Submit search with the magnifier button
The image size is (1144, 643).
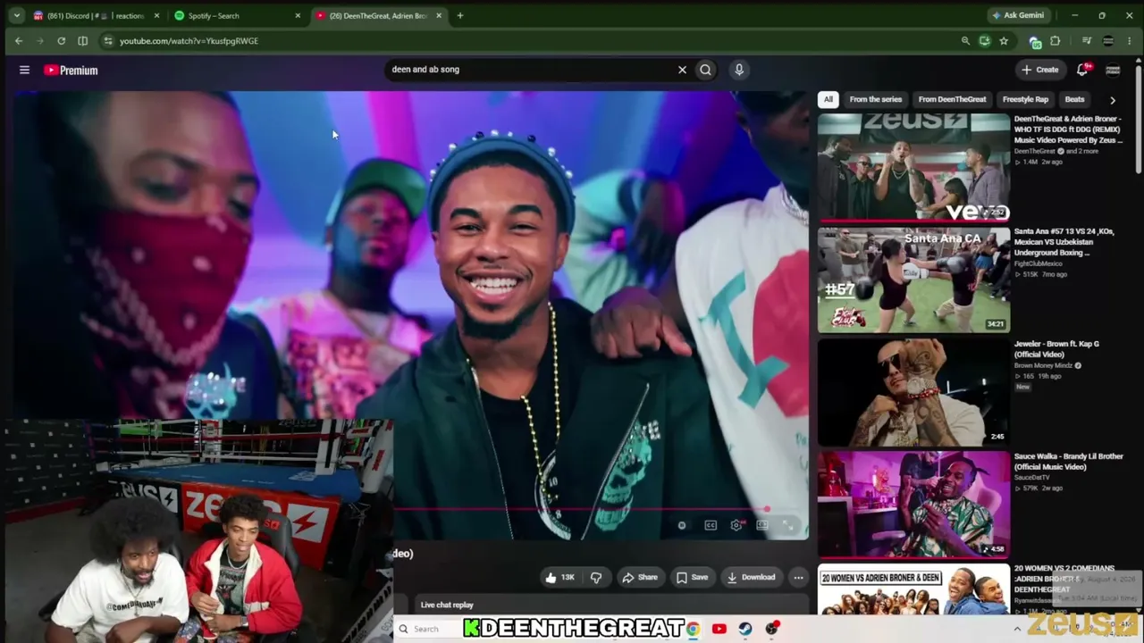point(705,70)
